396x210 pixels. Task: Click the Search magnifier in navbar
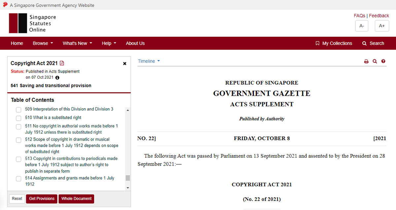[x=364, y=43]
